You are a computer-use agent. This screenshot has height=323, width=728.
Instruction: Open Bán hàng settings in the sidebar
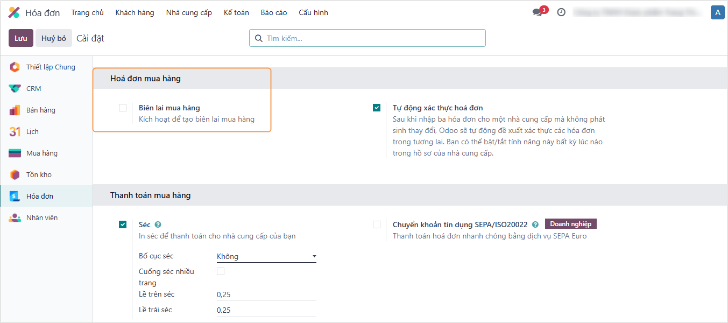click(40, 110)
